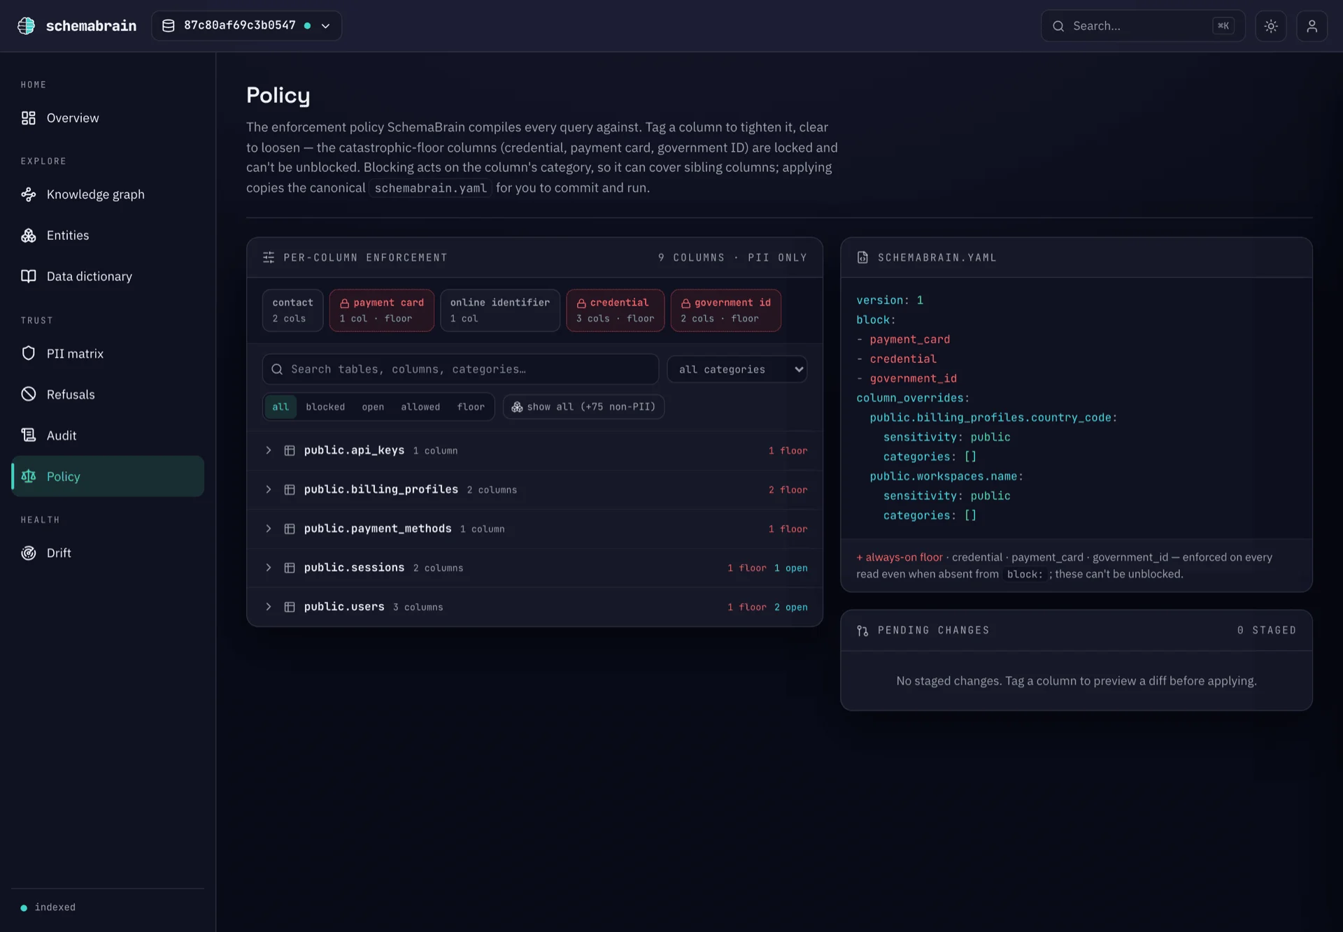Open Audit in the sidebar
Image resolution: width=1343 pixels, height=932 pixels.
coord(108,436)
